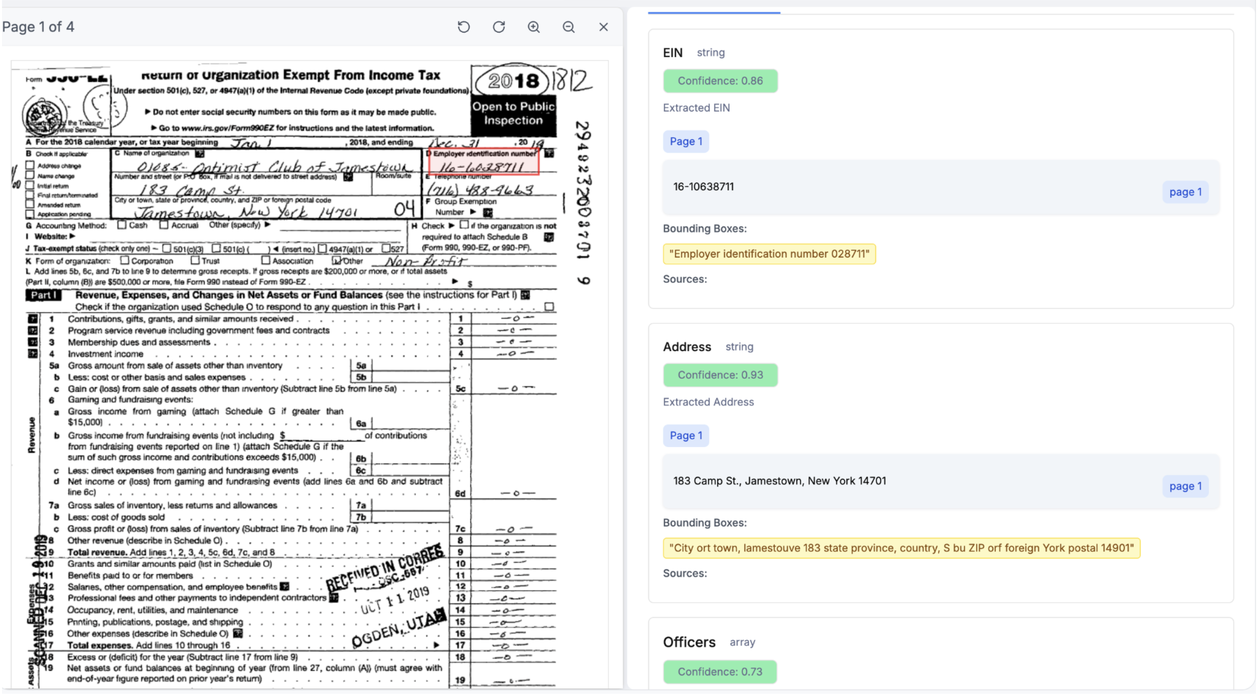
Task: Jump to page 1 for EIN value
Action: [x=1185, y=192]
